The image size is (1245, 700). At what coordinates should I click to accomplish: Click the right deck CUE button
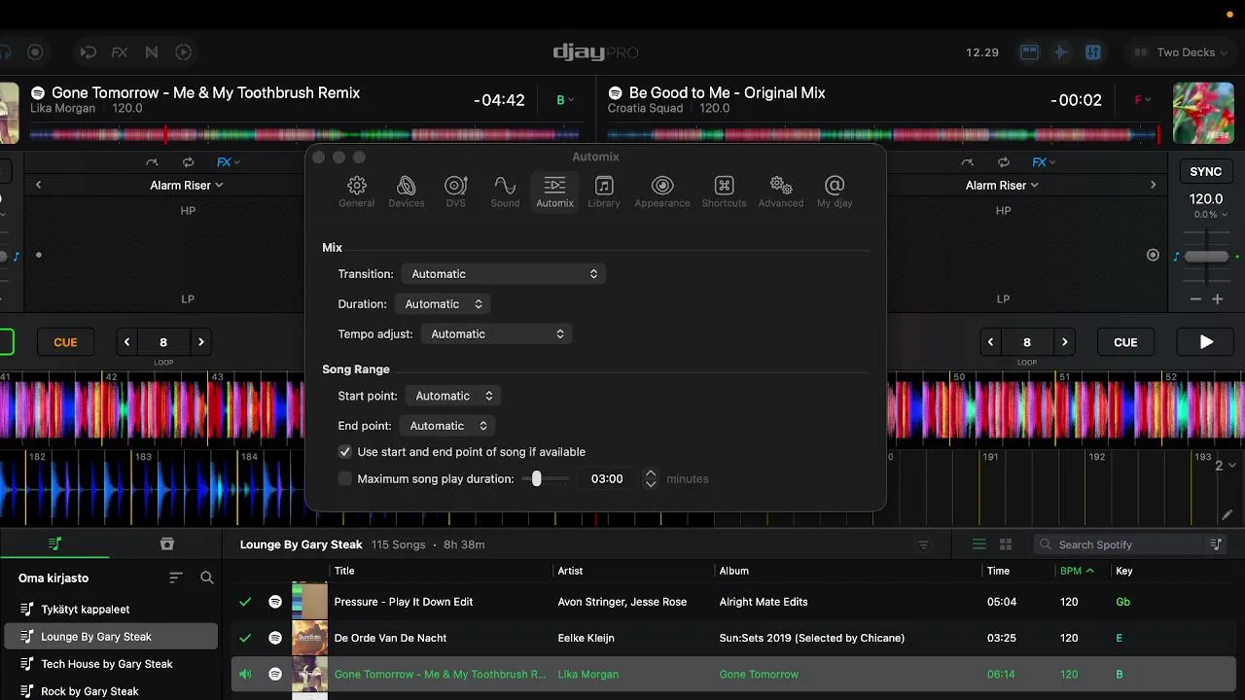point(1125,342)
